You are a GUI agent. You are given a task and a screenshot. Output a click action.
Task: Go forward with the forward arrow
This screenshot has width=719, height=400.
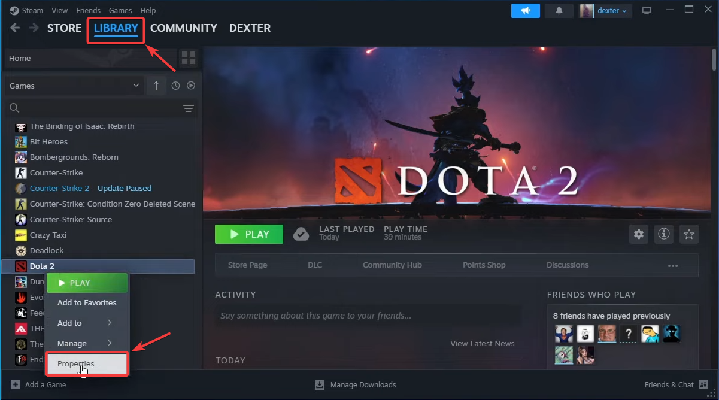pyautogui.click(x=34, y=28)
